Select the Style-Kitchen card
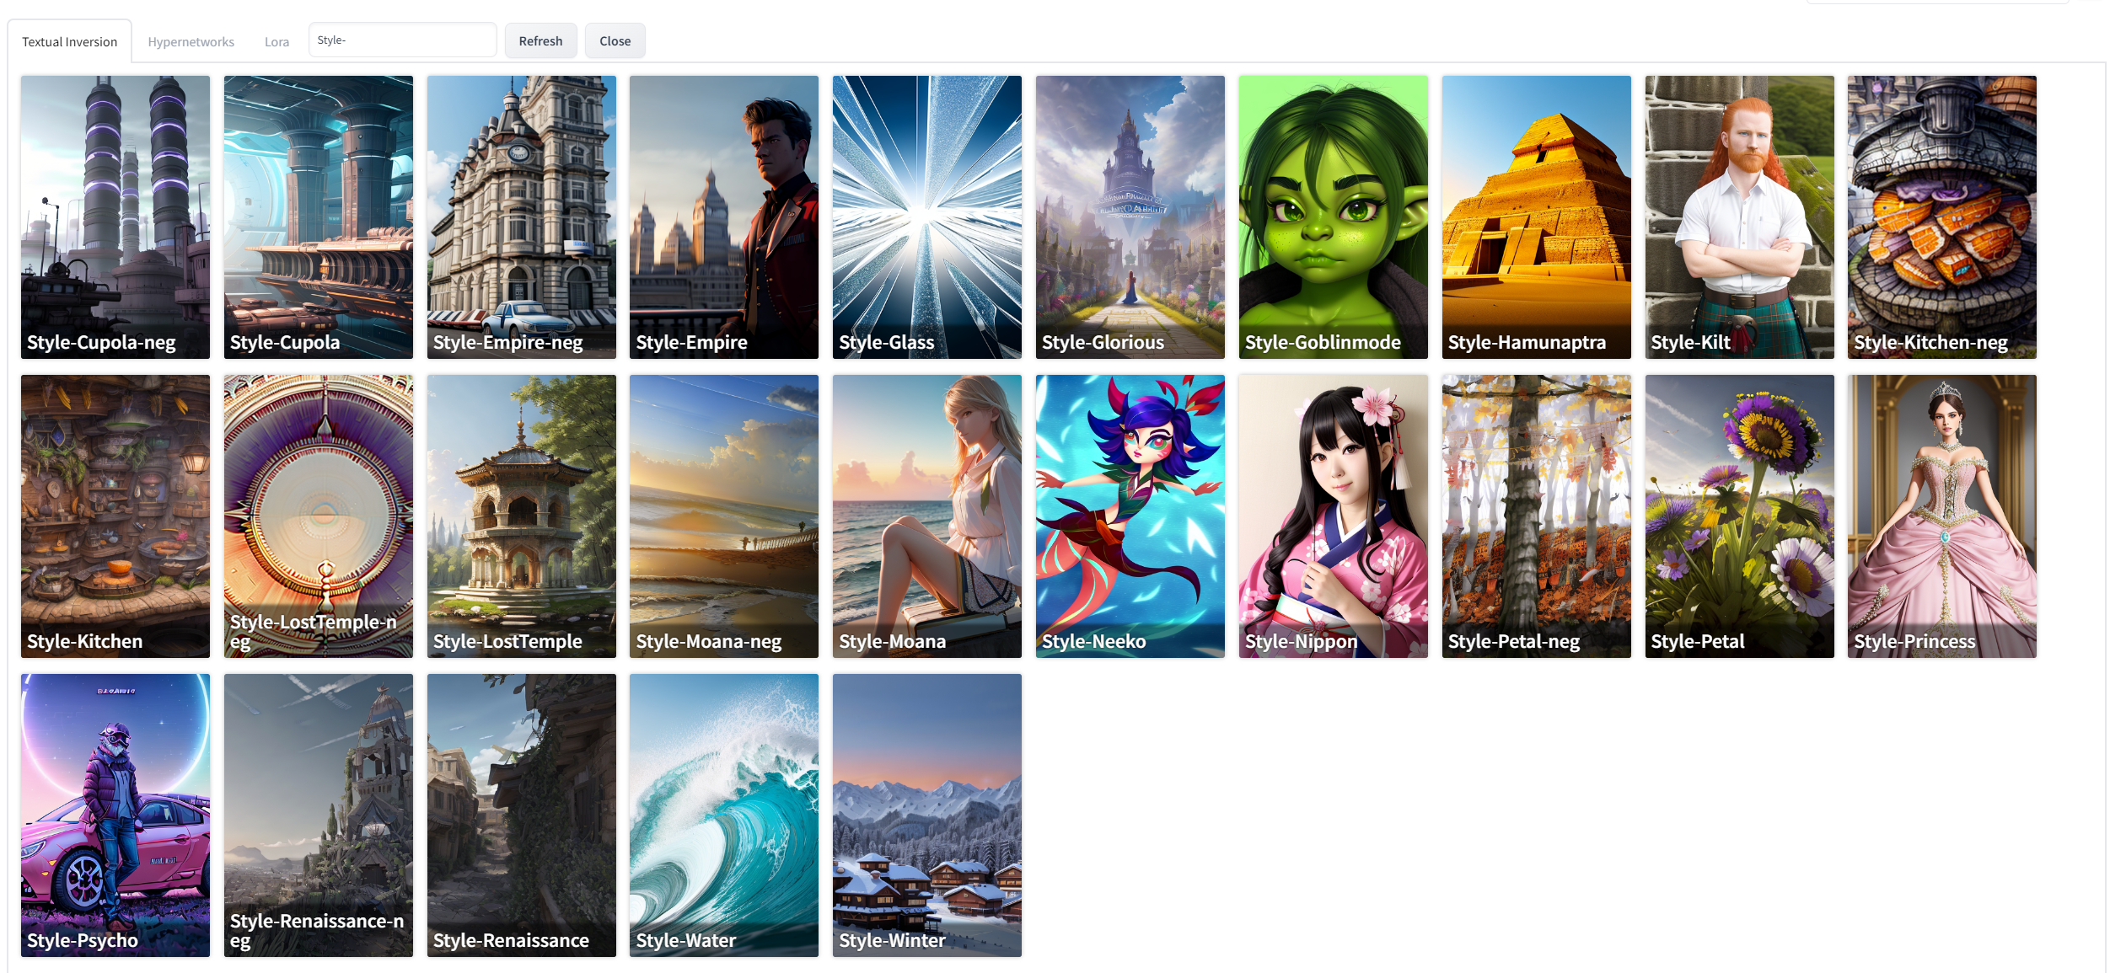 point(115,516)
